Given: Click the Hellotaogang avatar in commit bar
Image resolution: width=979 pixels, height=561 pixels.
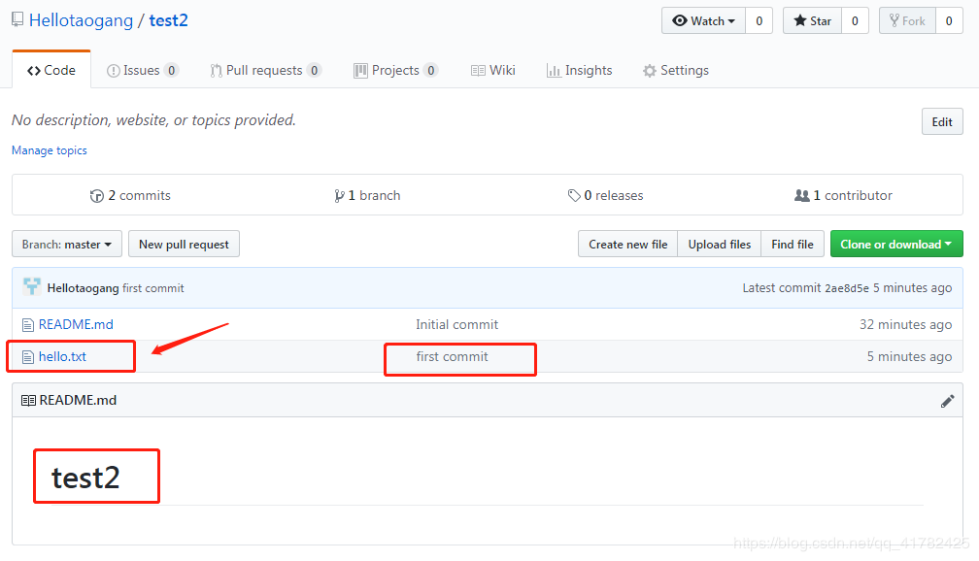Looking at the screenshot, I should pos(32,287).
